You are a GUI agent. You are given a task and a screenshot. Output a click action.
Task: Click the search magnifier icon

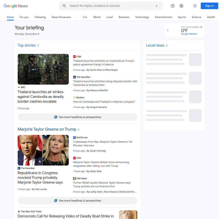[64, 6]
